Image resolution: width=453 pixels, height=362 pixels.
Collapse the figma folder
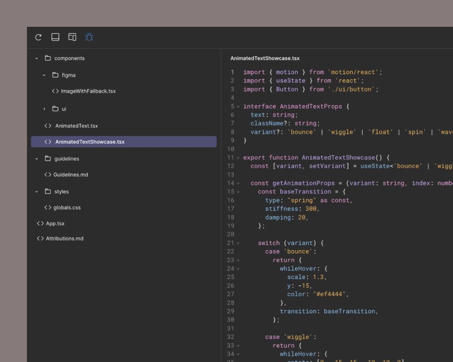point(44,75)
